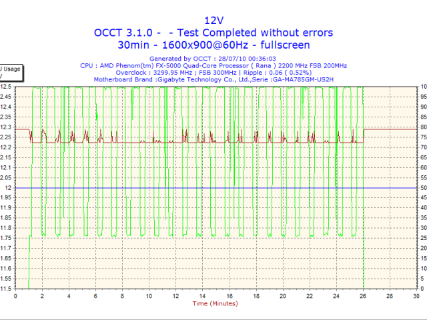Click "50" on the usage percent axis
Screen dimensions: 427x320
(424, 188)
